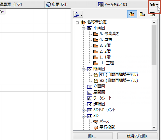161x140 pixels.
Task: Click the eye icon in the left pane
Action: click(x=1, y=12)
